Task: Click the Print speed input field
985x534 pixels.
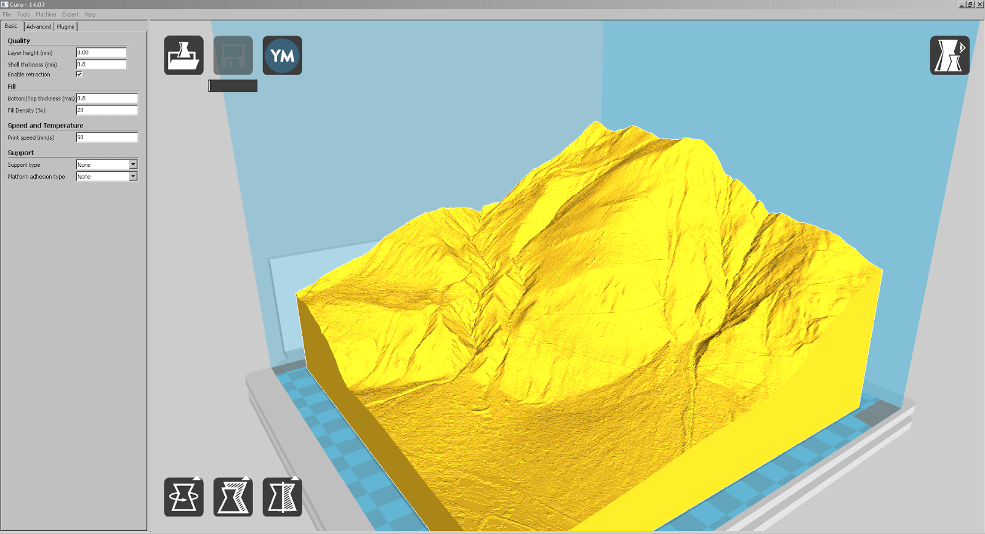Action: (x=107, y=137)
